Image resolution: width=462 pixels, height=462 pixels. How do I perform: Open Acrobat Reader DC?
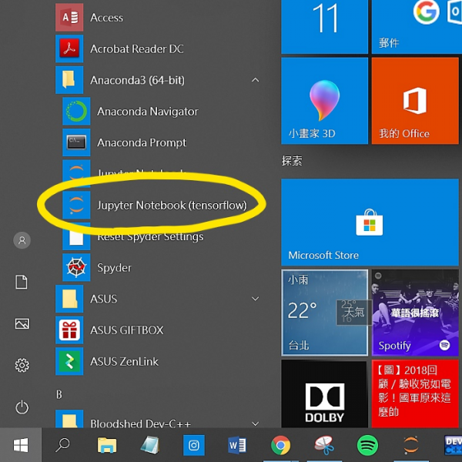click(136, 49)
